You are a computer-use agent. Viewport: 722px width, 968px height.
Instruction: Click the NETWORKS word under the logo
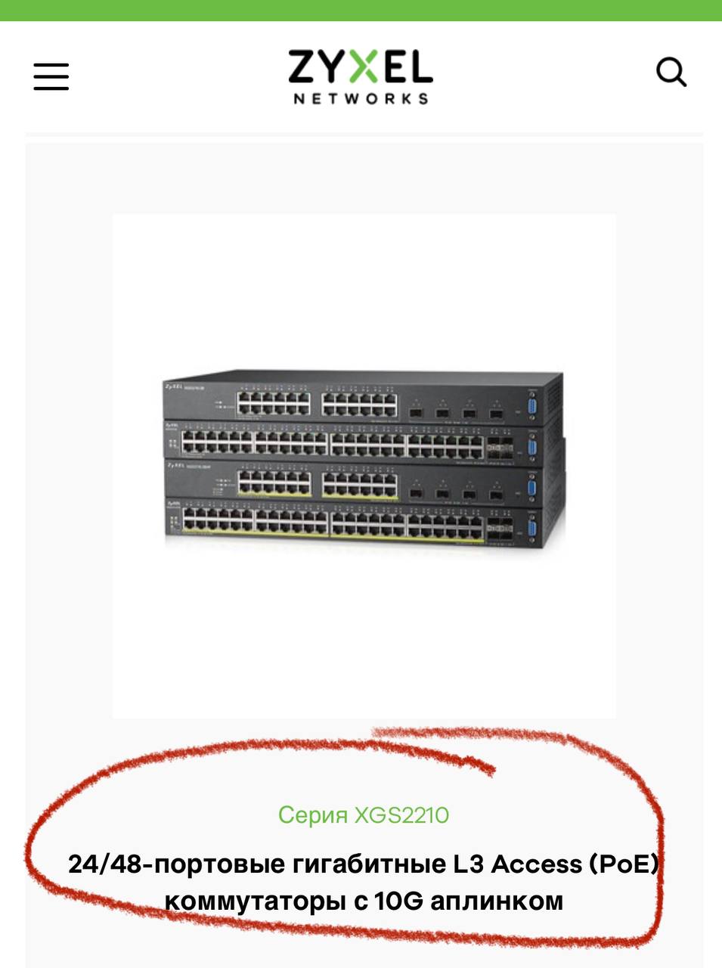[x=361, y=98]
